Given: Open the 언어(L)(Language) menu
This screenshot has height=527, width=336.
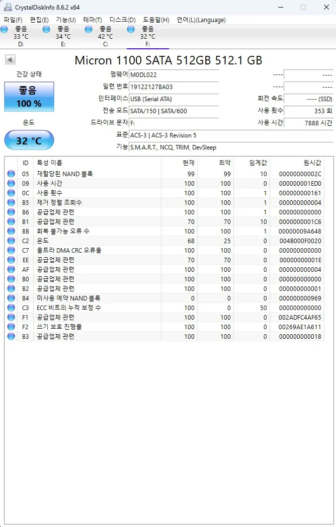Looking at the screenshot, I should pyautogui.click(x=201, y=20).
